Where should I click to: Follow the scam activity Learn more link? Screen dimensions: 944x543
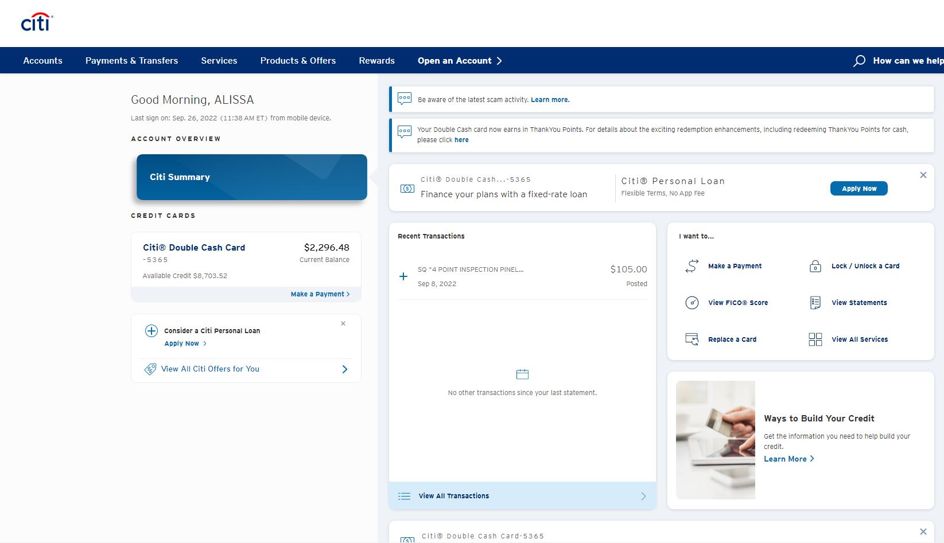pyautogui.click(x=550, y=100)
